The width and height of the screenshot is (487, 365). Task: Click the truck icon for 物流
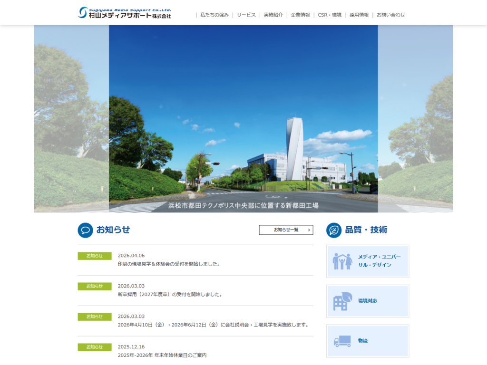click(x=342, y=341)
